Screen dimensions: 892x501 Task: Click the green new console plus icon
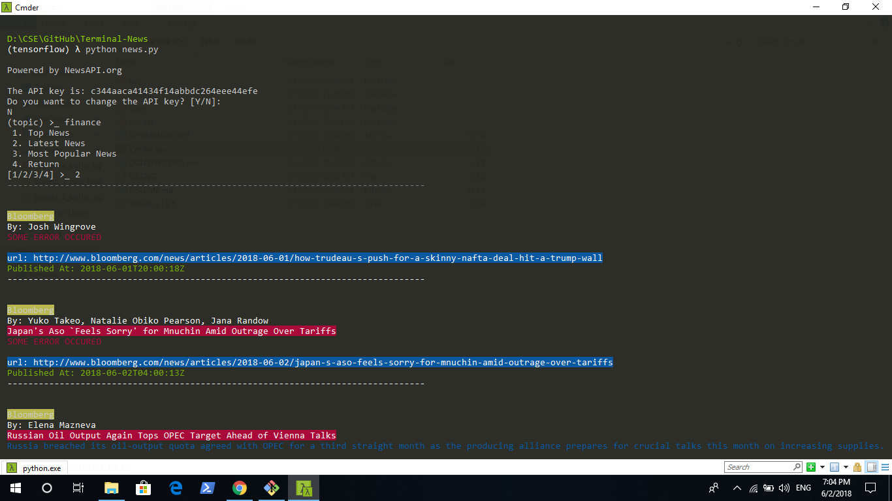click(x=810, y=467)
